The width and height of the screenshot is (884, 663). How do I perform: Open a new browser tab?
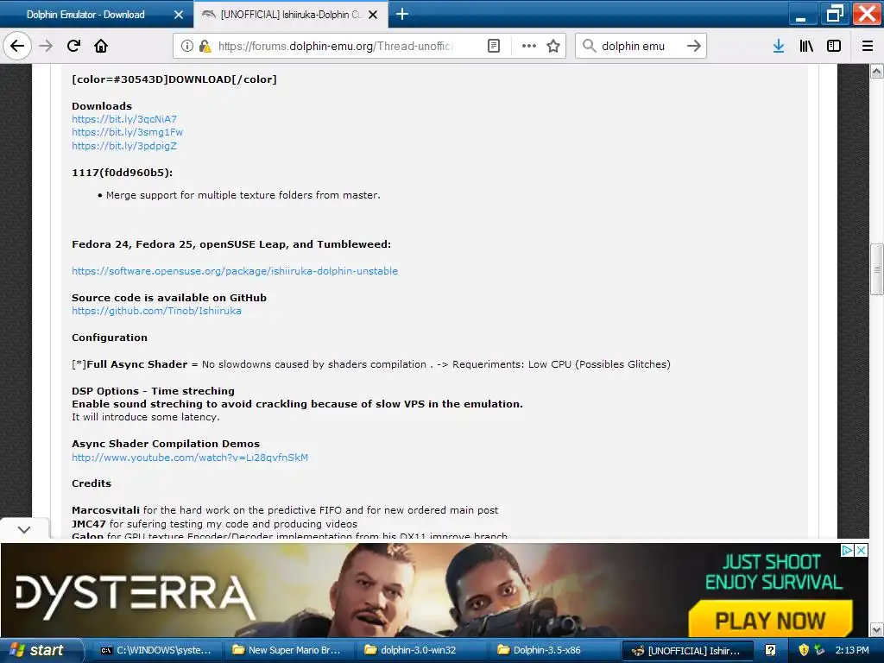point(402,14)
